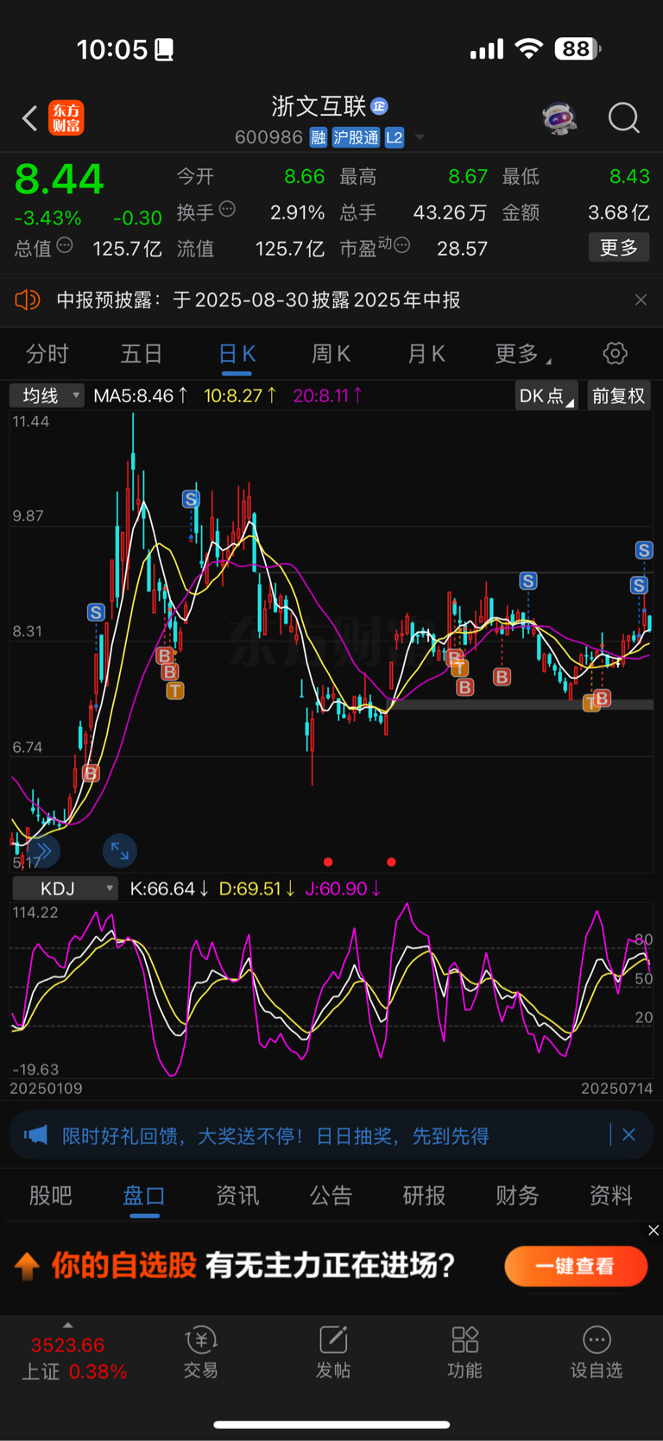The width and height of the screenshot is (663, 1441).
Task: Tap the battery indicator showing 88
Action: pos(578,49)
